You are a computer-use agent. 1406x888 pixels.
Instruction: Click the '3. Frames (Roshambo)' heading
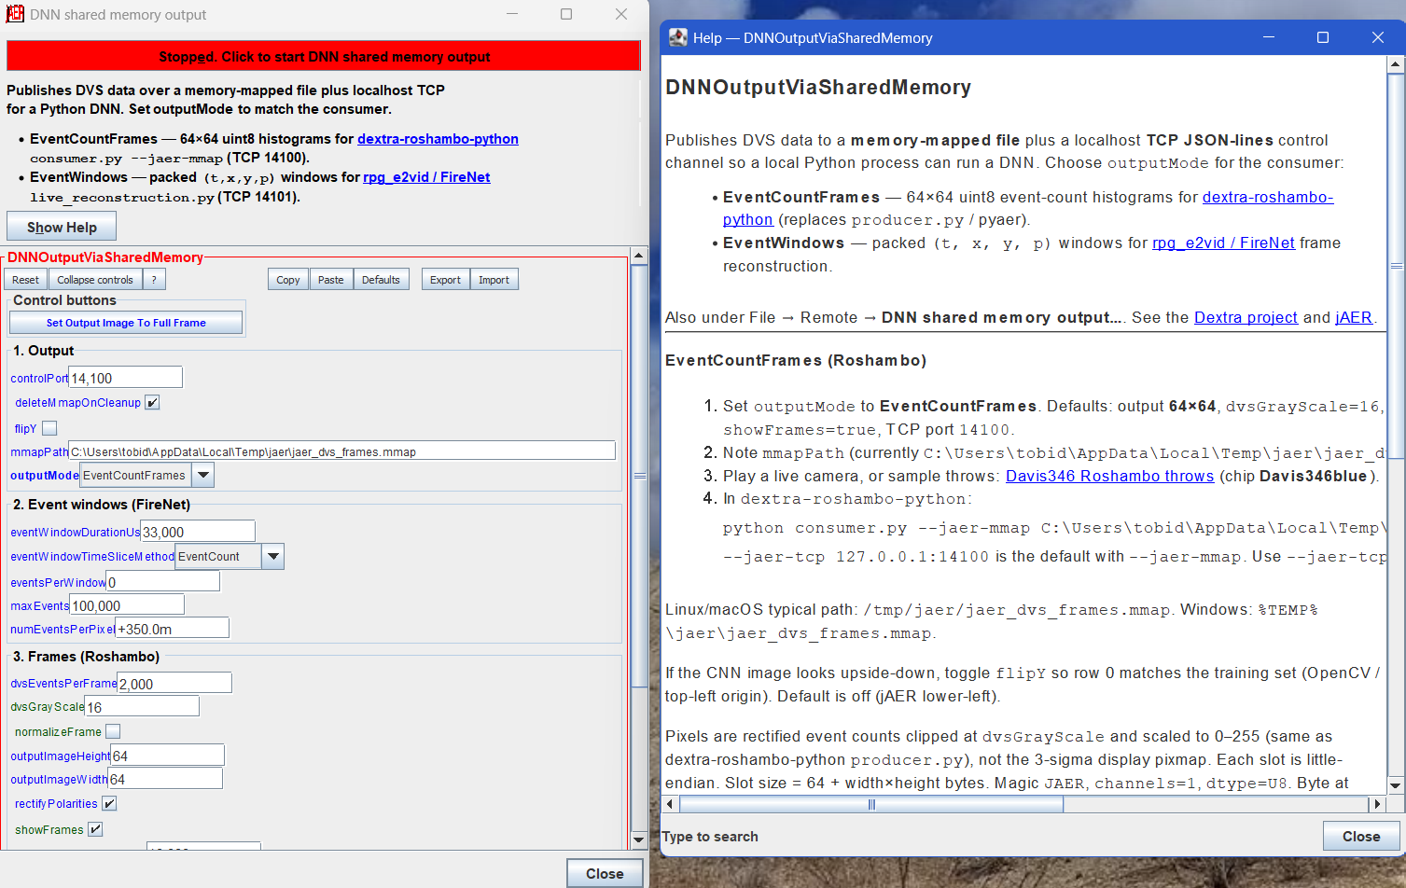87,657
